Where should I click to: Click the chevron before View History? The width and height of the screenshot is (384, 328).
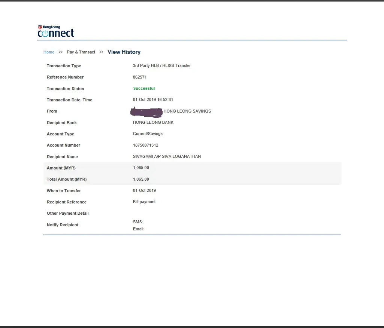[x=101, y=52]
